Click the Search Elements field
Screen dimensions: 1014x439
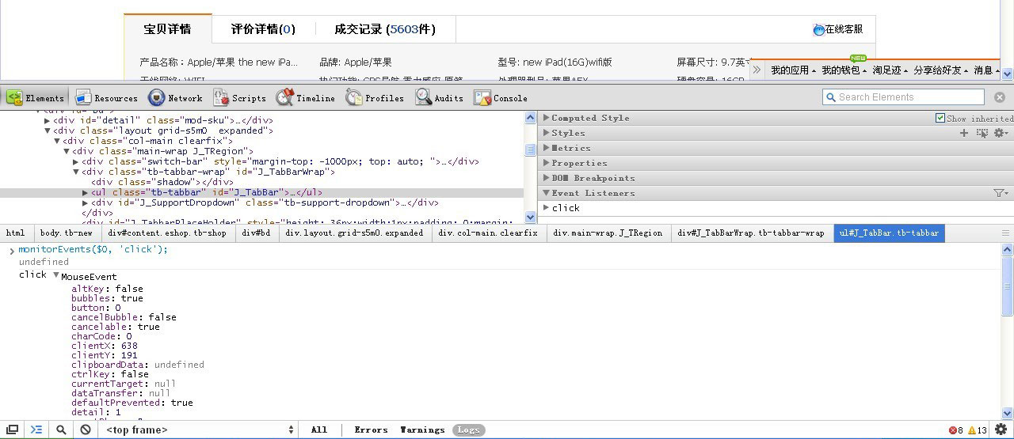[x=903, y=97]
